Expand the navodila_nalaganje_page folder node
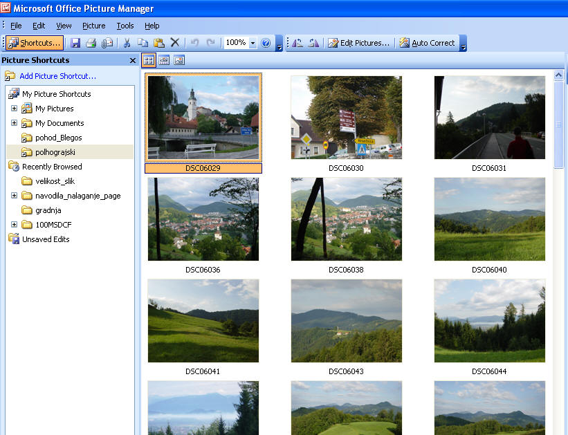Screen dimensions: 568x435 click(14, 196)
